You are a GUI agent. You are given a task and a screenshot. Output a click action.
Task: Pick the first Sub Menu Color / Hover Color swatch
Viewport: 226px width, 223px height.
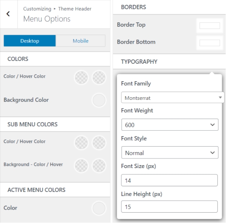[x=82, y=142]
